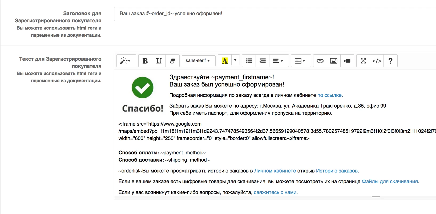
Task: Click the insert picture icon
Action: (334, 61)
